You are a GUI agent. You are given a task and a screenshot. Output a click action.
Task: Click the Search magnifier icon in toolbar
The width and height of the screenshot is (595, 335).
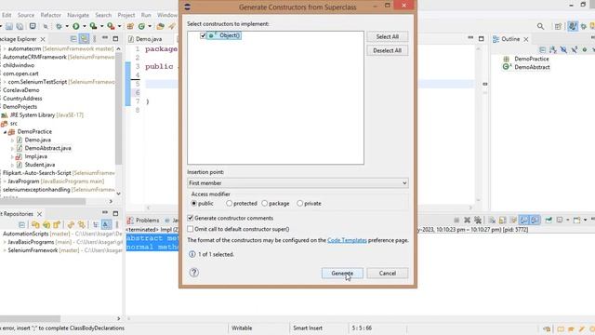tap(540, 26)
